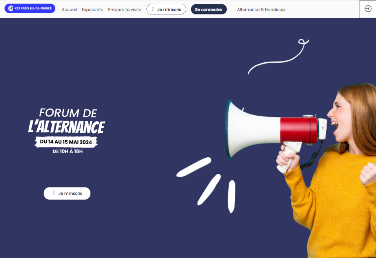Click the megaphone image

point(276,135)
